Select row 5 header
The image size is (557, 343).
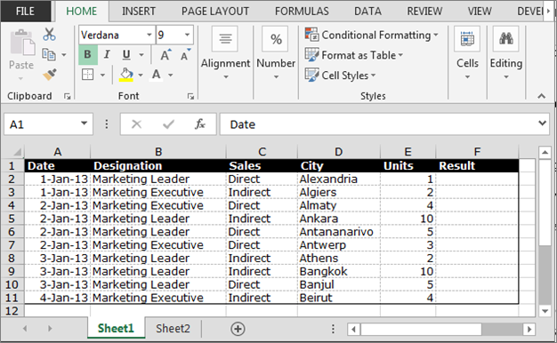[12, 219]
